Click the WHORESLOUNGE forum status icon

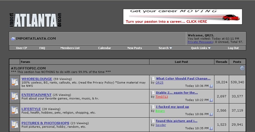pos(14,82)
